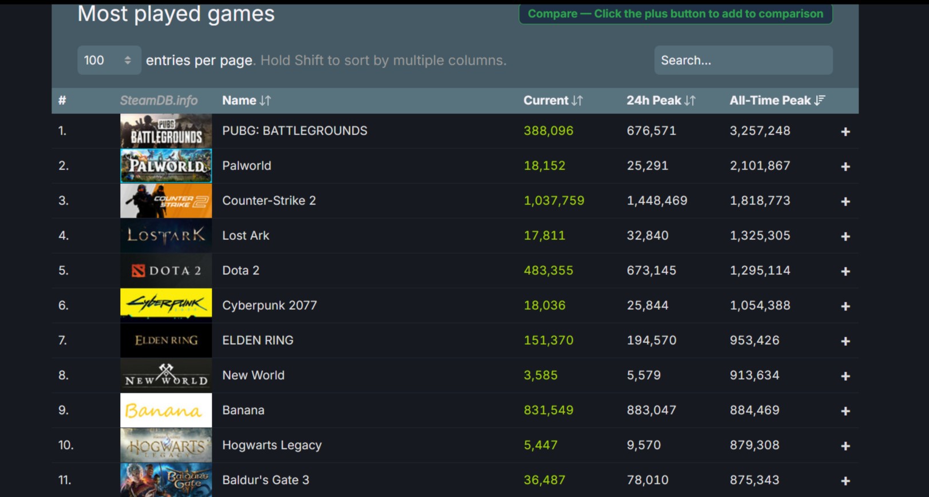Screen dimensions: 929x497
Task: Click the 'Most played games' heading
Action: [176, 14]
